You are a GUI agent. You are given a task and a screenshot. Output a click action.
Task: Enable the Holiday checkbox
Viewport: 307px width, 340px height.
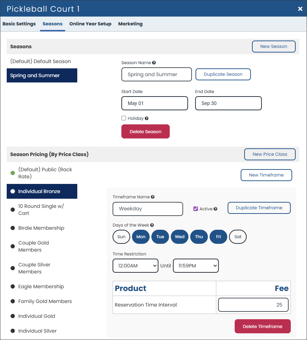click(124, 118)
